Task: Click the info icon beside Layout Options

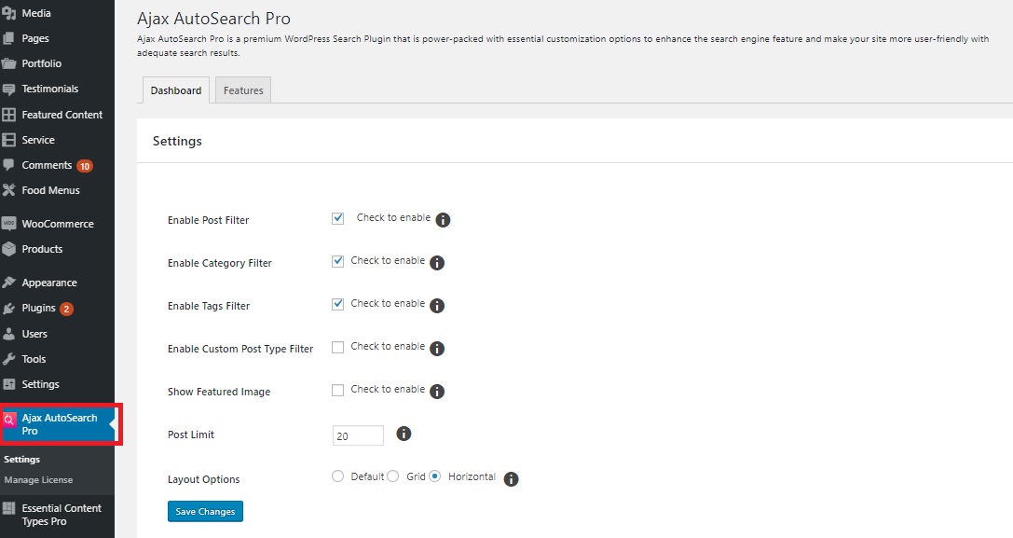Action: coord(511,479)
